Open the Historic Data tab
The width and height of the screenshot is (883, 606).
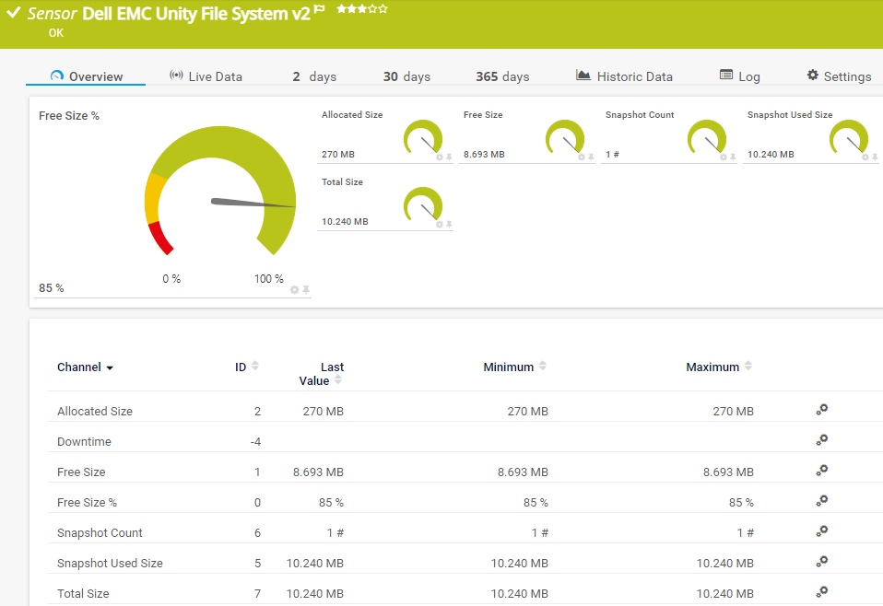[624, 76]
